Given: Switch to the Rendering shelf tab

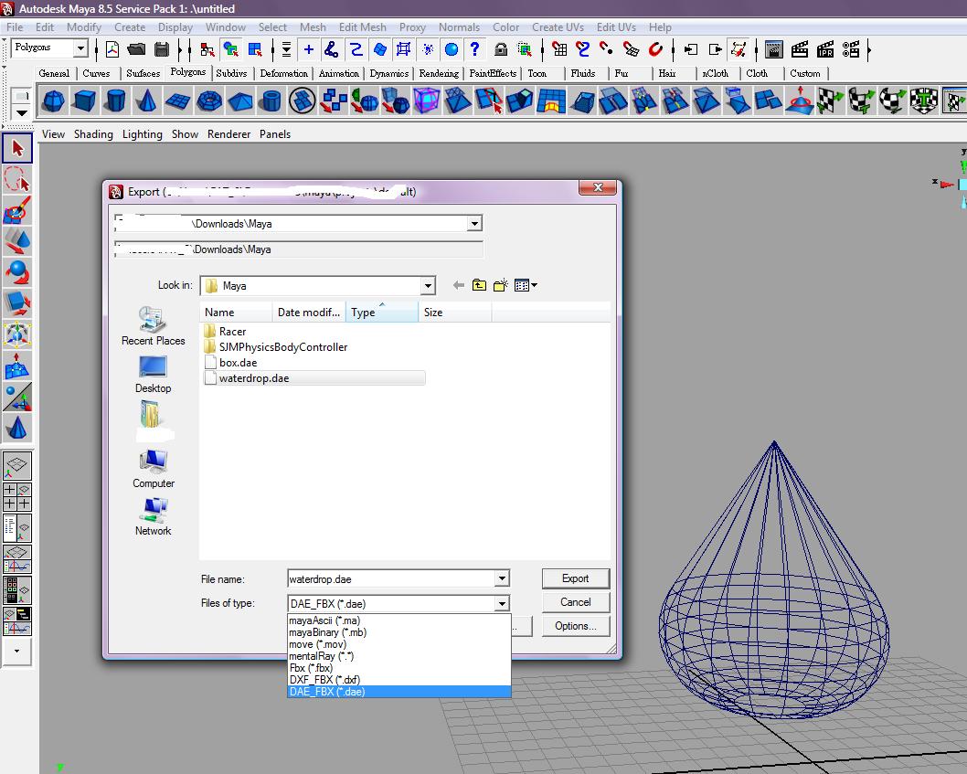Looking at the screenshot, I should [439, 73].
